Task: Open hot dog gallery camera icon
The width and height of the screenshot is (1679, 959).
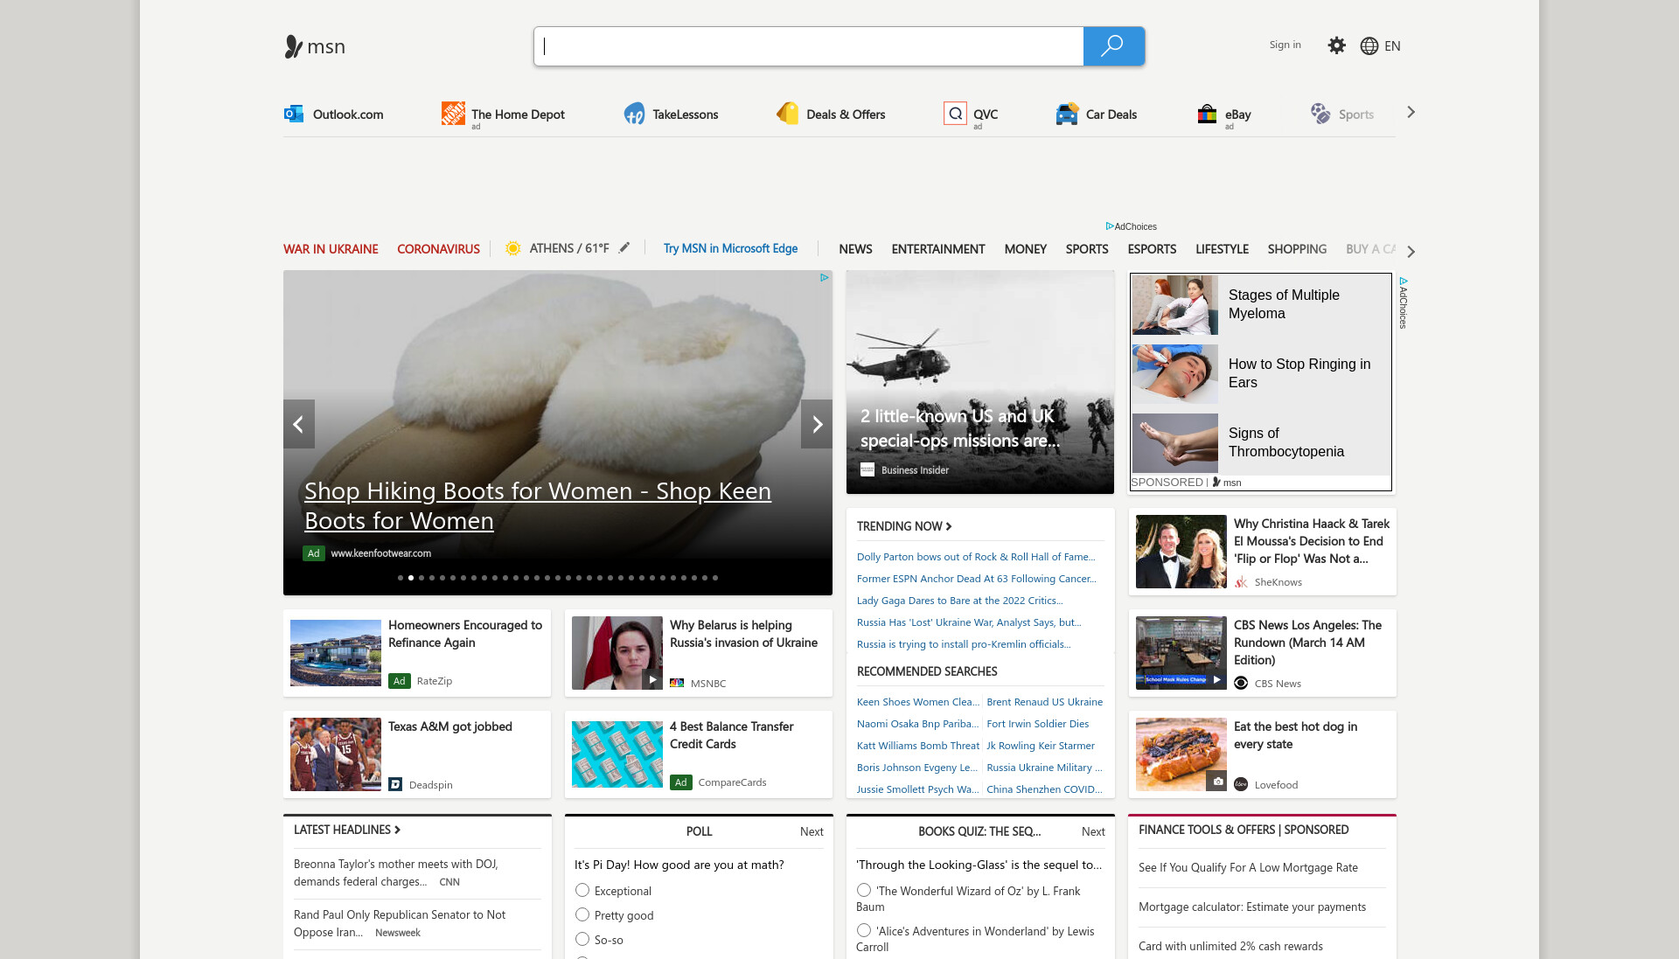Action: tap(1216, 781)
